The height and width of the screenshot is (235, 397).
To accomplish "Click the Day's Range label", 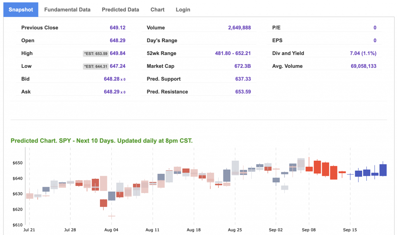I will click(162, 41).
